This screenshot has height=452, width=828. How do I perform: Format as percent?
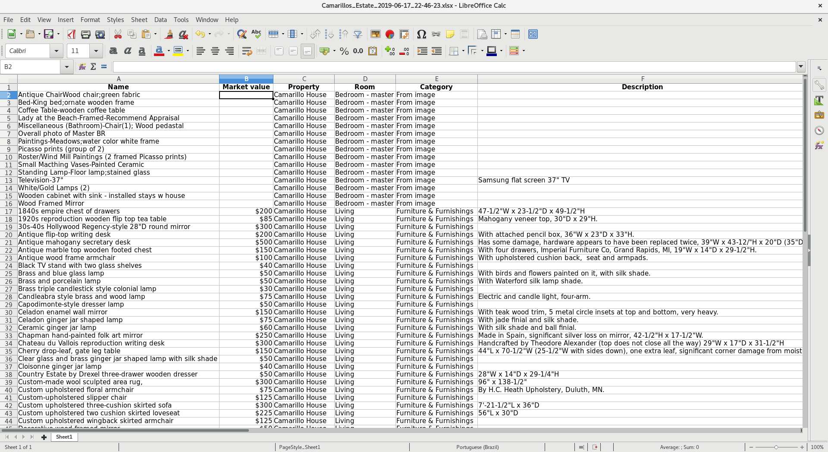coord(344,51)
